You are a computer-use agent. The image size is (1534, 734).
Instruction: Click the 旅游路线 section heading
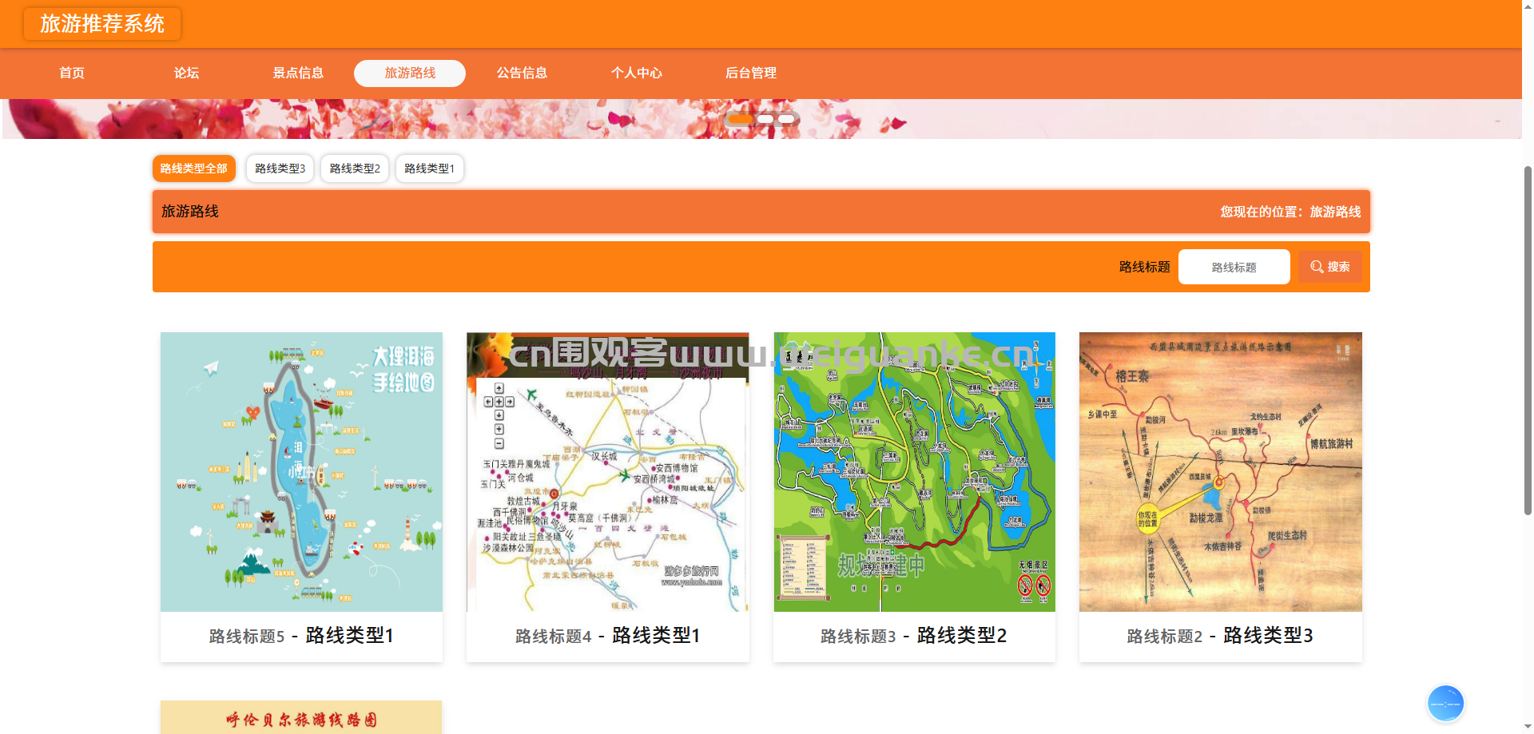coord(190,212)
